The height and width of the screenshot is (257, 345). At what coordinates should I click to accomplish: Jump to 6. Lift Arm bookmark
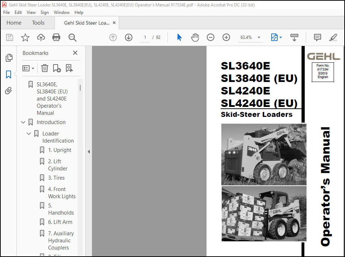[x=60, y=222]
